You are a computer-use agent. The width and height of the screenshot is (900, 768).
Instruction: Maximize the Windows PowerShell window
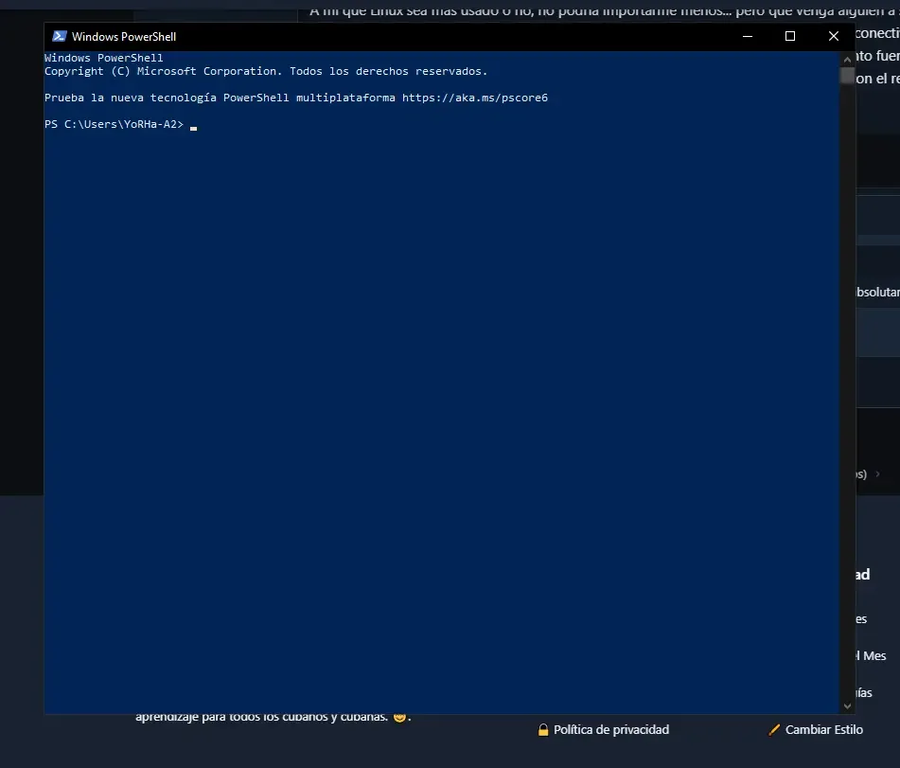click(790, 36)
